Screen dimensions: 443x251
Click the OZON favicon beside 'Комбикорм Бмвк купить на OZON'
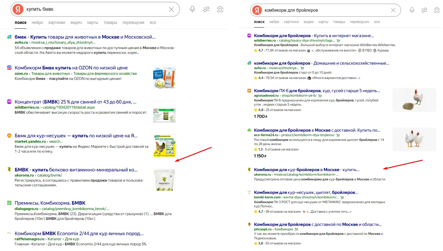click(9, 68)
